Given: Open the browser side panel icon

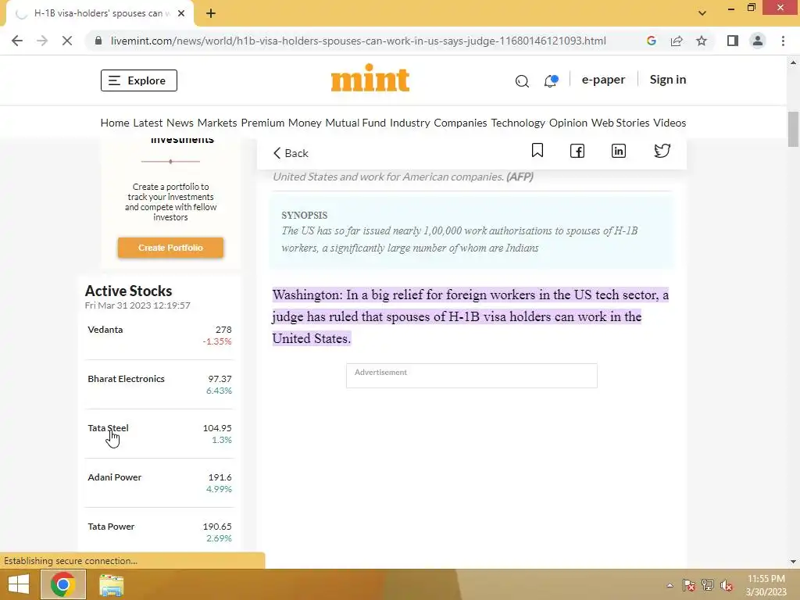Looking at the screenshot, I should (x=733, y=41).
